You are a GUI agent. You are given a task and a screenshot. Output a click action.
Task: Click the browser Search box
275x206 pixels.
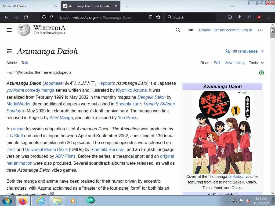[x=191, y=17]
